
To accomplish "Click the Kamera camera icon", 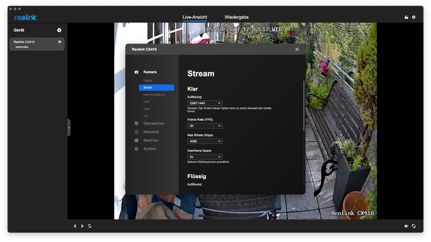I will coord(136,72).
